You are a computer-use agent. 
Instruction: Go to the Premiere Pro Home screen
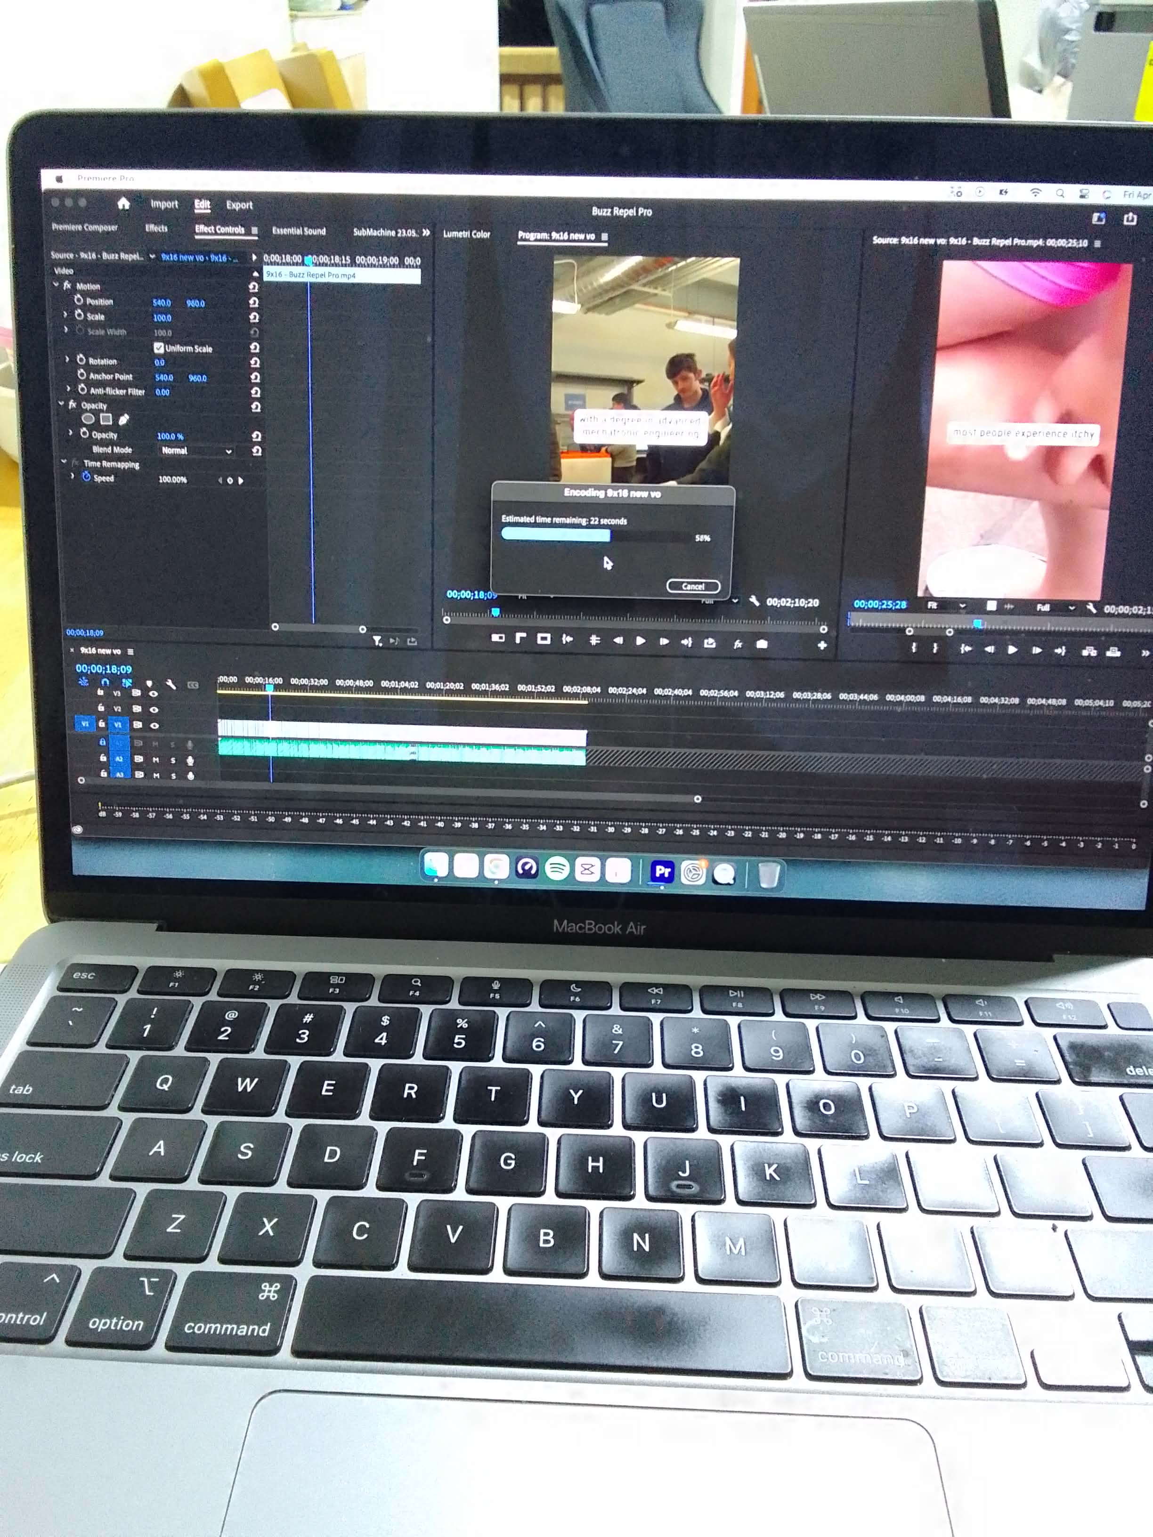point(124,203)
